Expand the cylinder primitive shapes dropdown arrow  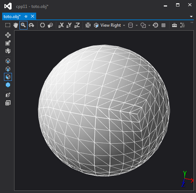137,26
